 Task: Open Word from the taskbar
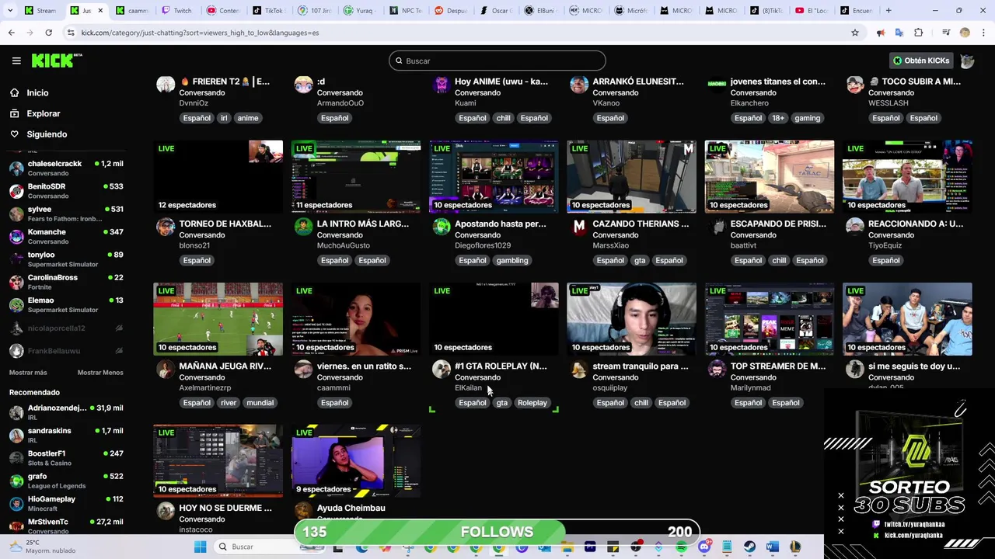pyautogui.click(x=772, y=547)
